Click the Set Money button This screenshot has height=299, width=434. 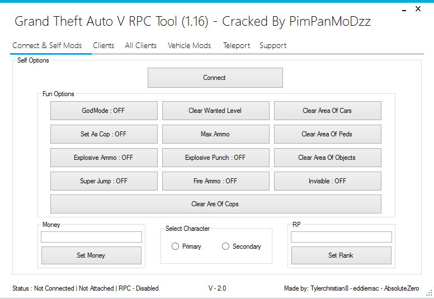pos(91,255)
